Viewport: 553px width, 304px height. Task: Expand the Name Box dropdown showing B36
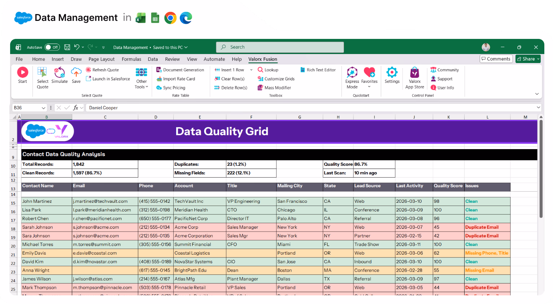[43, 108]
